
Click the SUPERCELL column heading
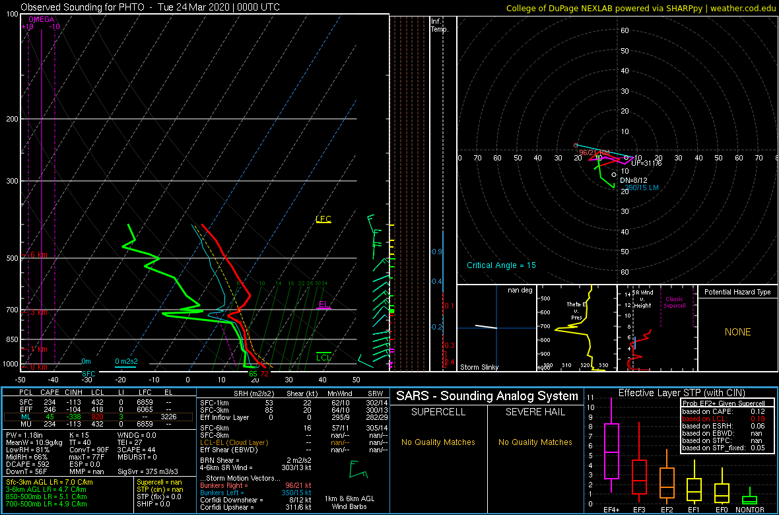pos(438,413)
